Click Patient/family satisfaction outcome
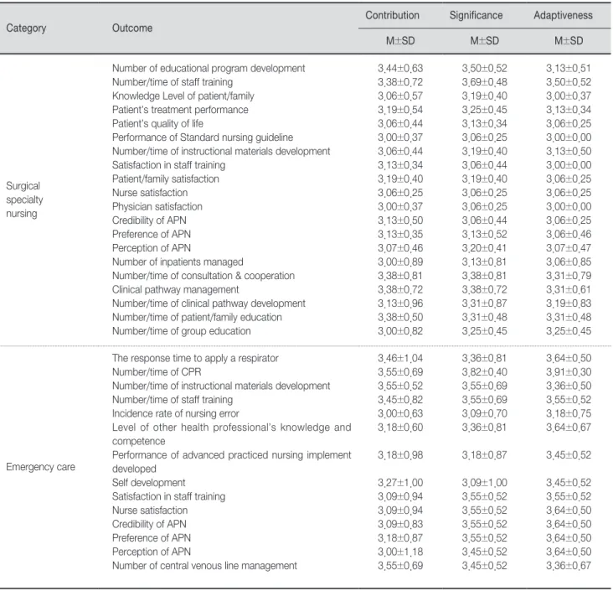 [165, 179]
